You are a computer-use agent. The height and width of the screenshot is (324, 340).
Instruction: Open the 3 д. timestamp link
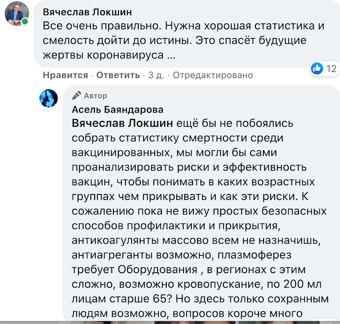pos(156,75)
